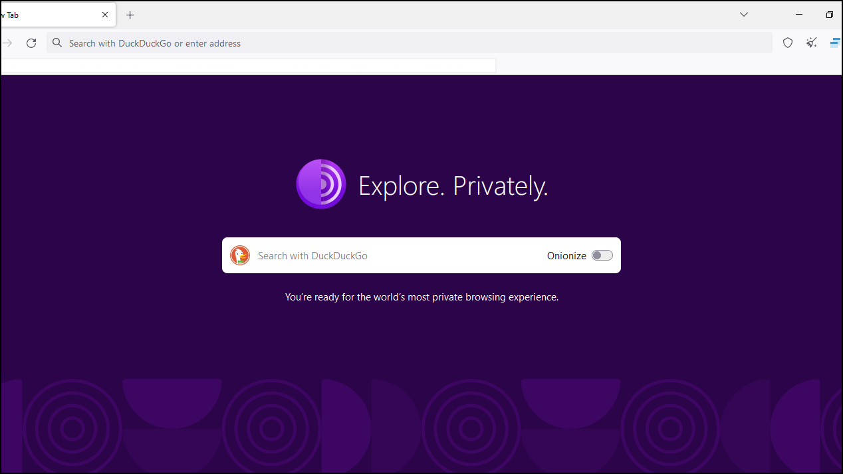Click the purple Tor Browser onion logo
This screenshot has width=843, height=474.
320,184
